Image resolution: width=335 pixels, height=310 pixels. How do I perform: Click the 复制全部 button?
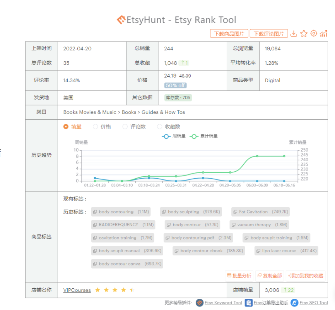tap(270, 276)
